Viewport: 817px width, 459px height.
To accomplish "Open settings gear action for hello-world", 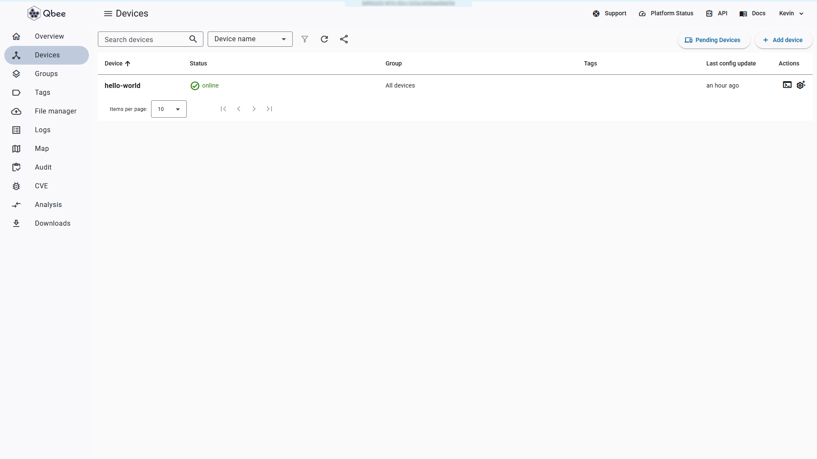I will coord(801,85).
